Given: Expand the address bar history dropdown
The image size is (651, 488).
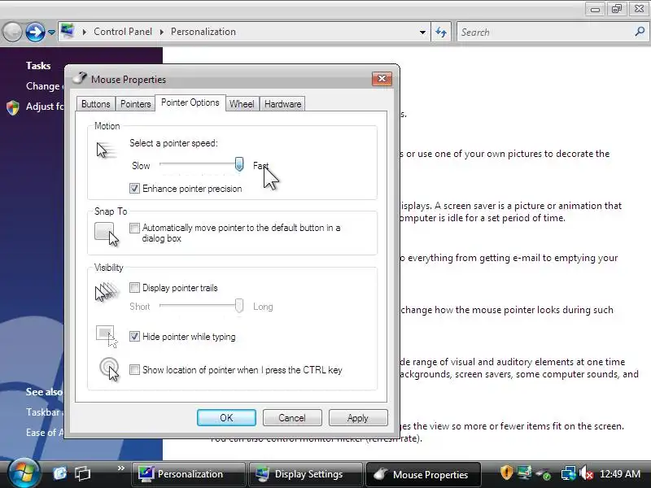Looking at the screenshot, I should (422, 32).
